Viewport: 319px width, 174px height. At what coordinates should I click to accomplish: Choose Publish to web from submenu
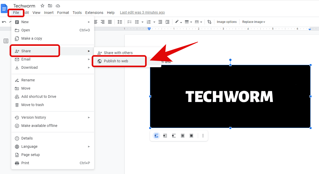click(116, 61)
